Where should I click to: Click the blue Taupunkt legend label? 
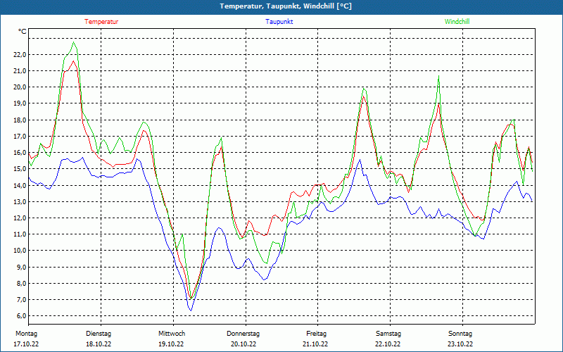[279, 22]
